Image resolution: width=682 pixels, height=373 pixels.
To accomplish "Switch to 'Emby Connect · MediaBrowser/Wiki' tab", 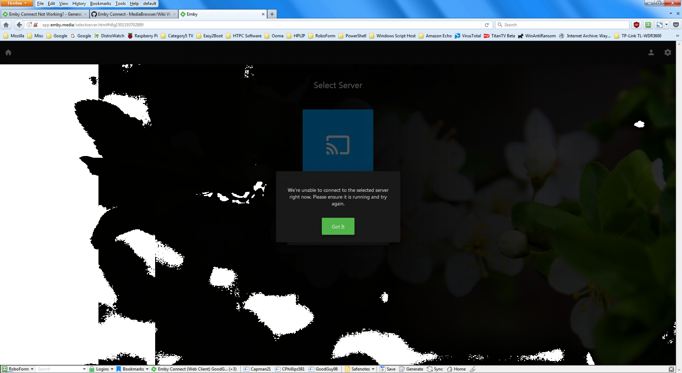I will (133, 14).
